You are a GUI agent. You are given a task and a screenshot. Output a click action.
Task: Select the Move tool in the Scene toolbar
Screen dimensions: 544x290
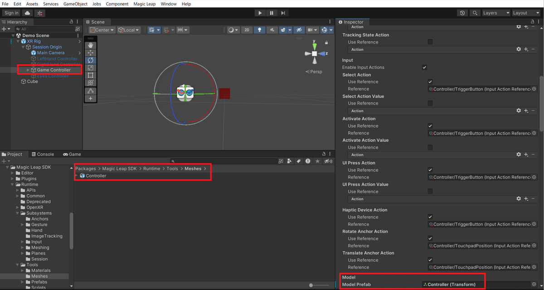(90, 53)
